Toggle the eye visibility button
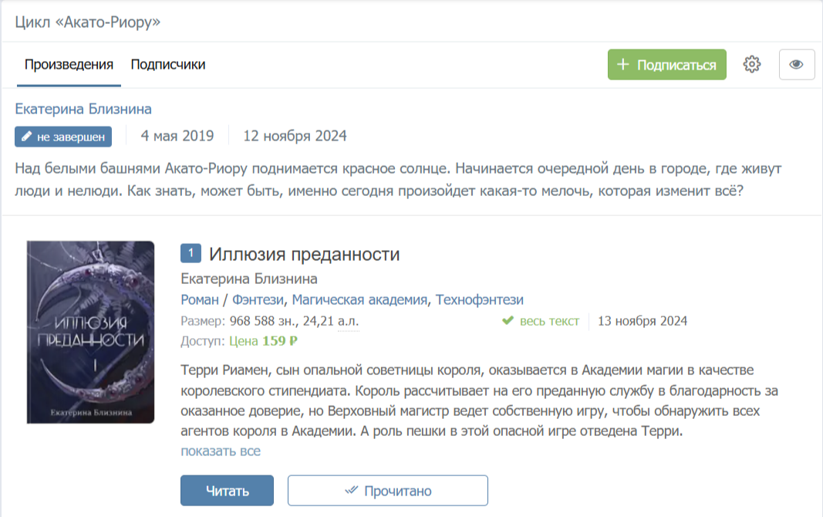The width and height of the screenshot is (823, 517). 797,65
